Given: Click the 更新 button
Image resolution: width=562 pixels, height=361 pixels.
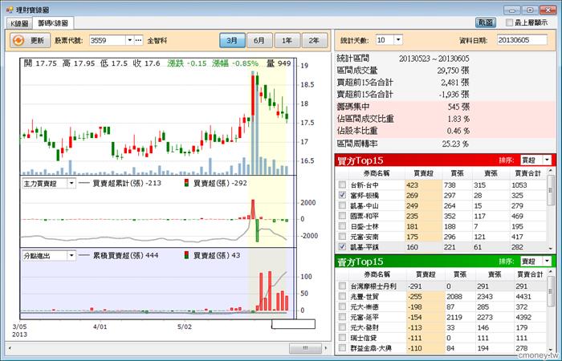Looking at the screenshot, I should 30,40.
